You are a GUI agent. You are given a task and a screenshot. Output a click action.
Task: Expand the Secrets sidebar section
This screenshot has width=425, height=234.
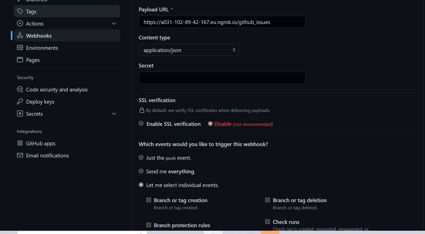pyautogui.click(x=114, y=114)
